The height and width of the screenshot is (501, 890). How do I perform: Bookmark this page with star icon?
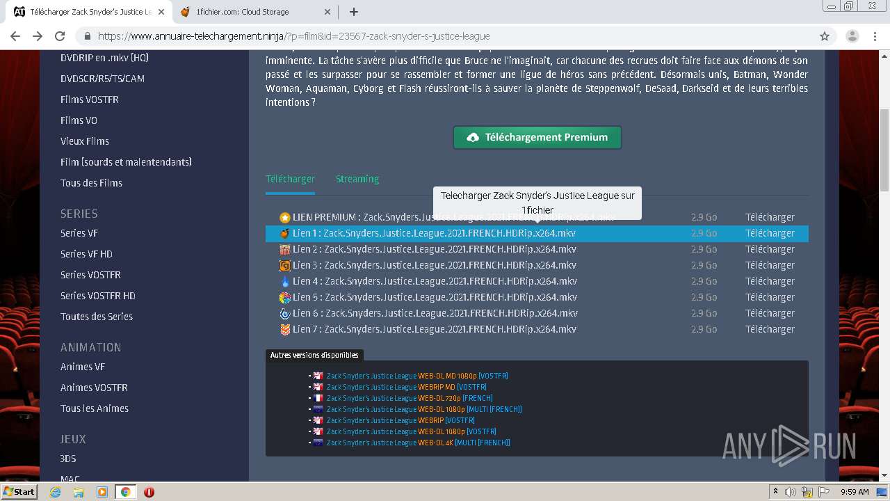(825, 36)
